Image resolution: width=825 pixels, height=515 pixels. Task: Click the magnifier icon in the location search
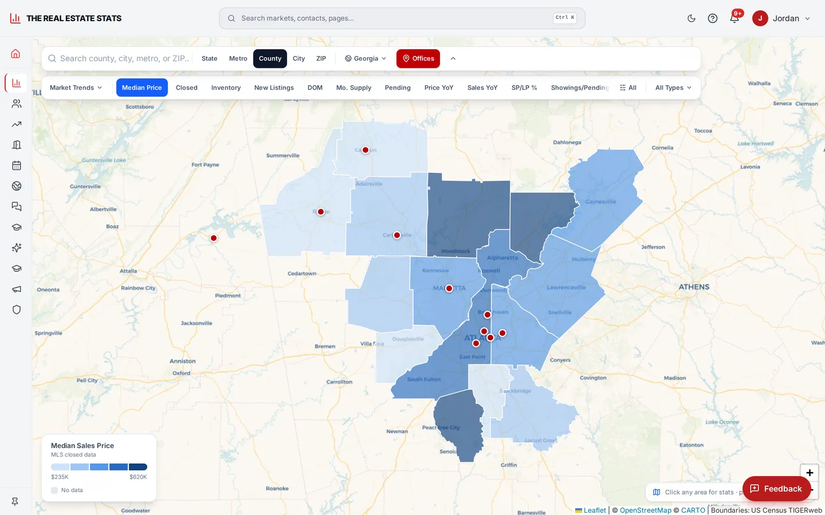52,58
